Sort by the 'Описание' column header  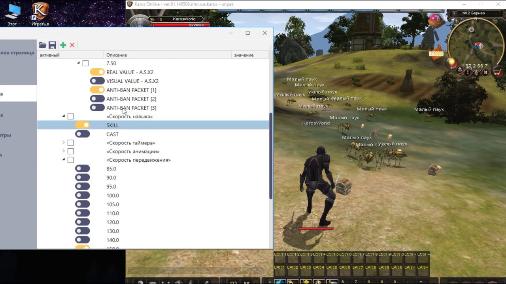168,55
